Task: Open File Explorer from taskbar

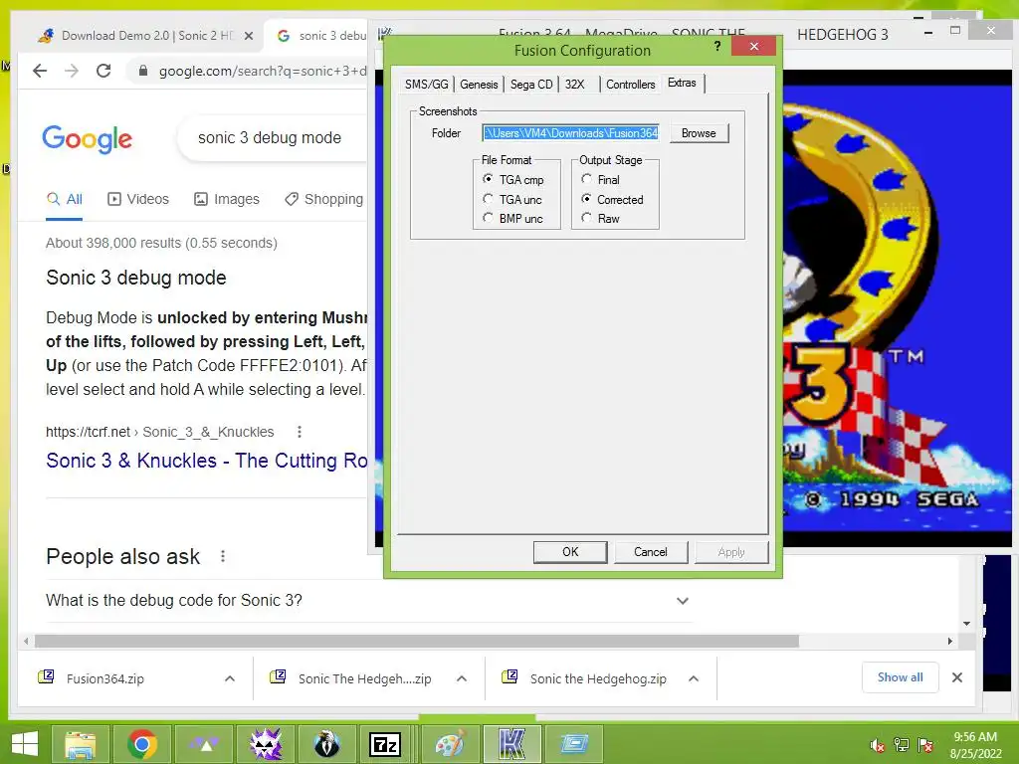Action: point(80,744)
